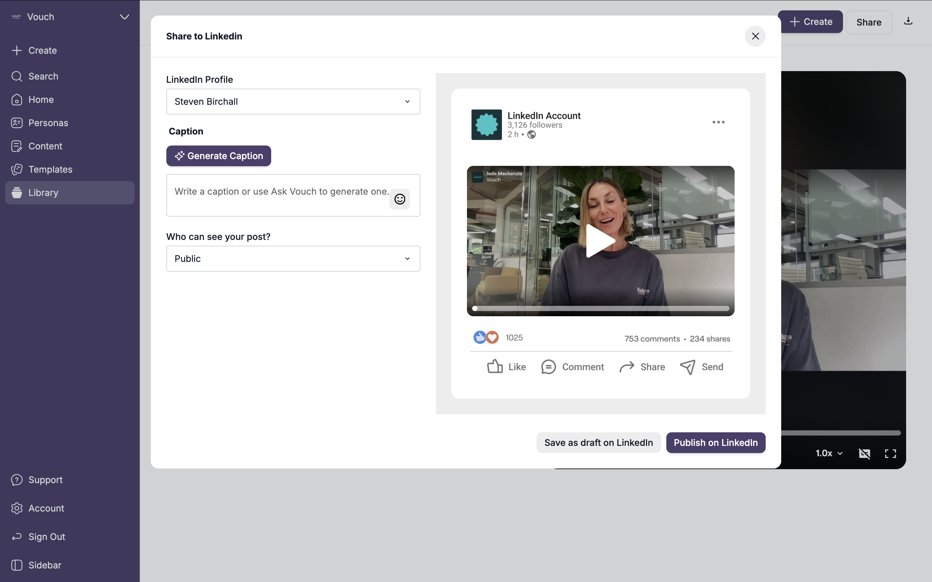Open the Content section
The image size is (932, 582).
[x=70, y=146]
